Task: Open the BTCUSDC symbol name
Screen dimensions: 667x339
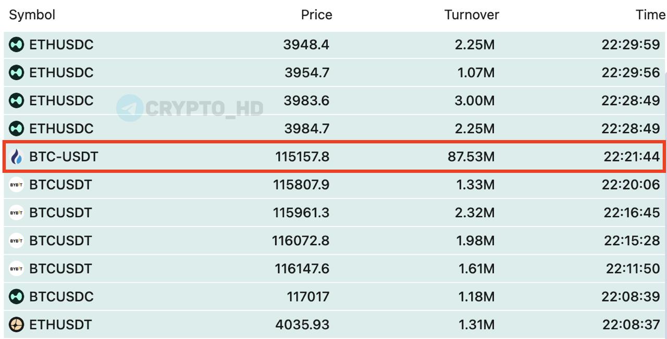Action: (61, 297)
